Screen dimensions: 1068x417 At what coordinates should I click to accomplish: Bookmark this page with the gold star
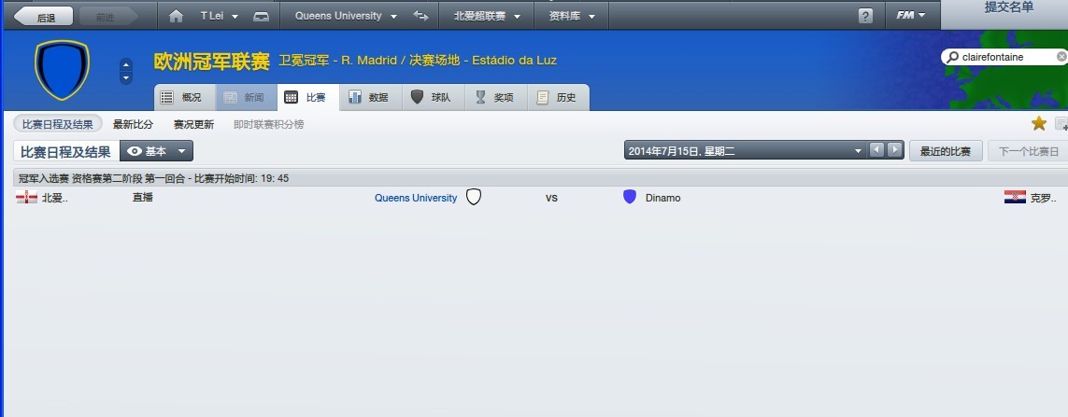pyautogui.click(x=1039, y=123)
